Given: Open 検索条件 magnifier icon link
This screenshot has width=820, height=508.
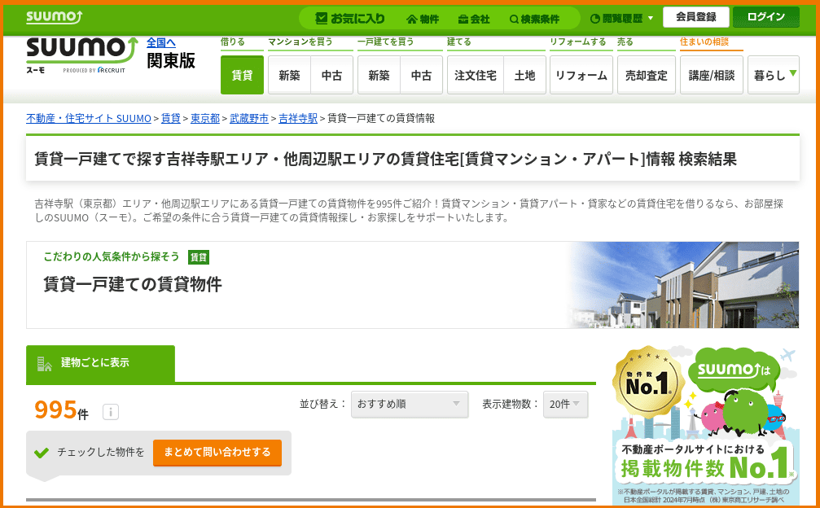Looking at the screenshot, I should [x=534, y=18].
